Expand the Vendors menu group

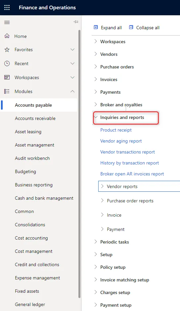96,54
